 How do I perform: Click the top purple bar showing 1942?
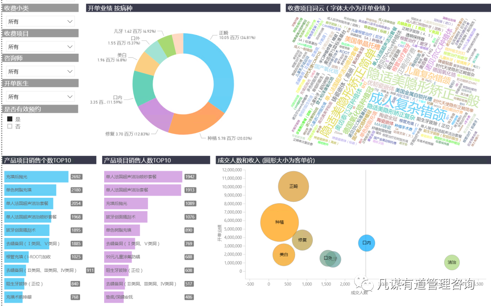pos(143,177)
